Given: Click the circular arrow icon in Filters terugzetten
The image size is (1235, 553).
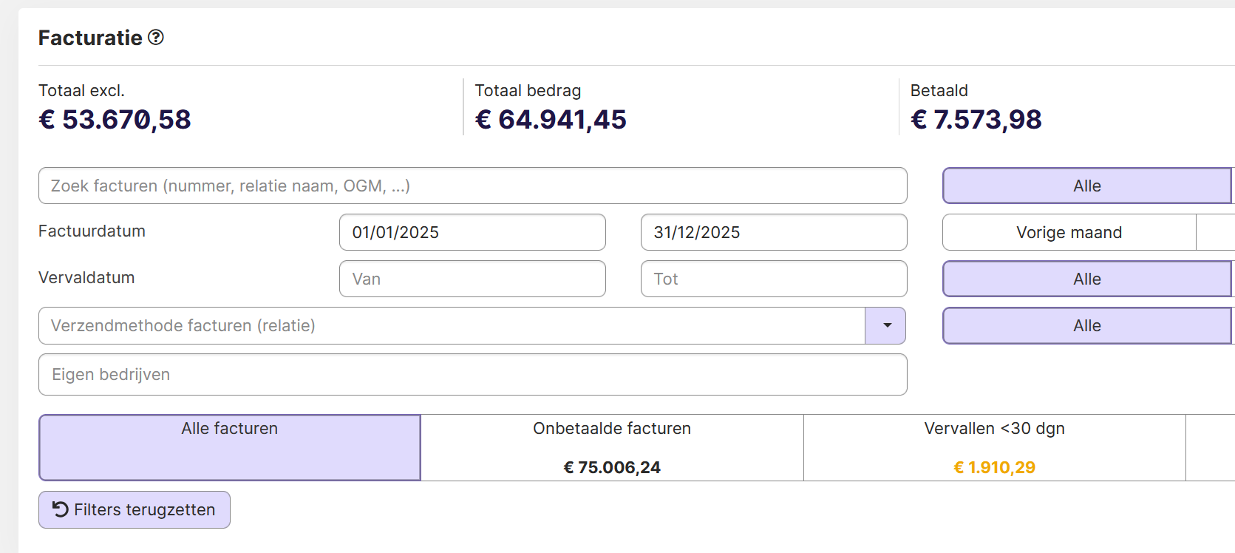Looking at the screenshot, I should point(61,509).
